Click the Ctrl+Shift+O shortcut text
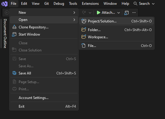 [x=142, y=21]
